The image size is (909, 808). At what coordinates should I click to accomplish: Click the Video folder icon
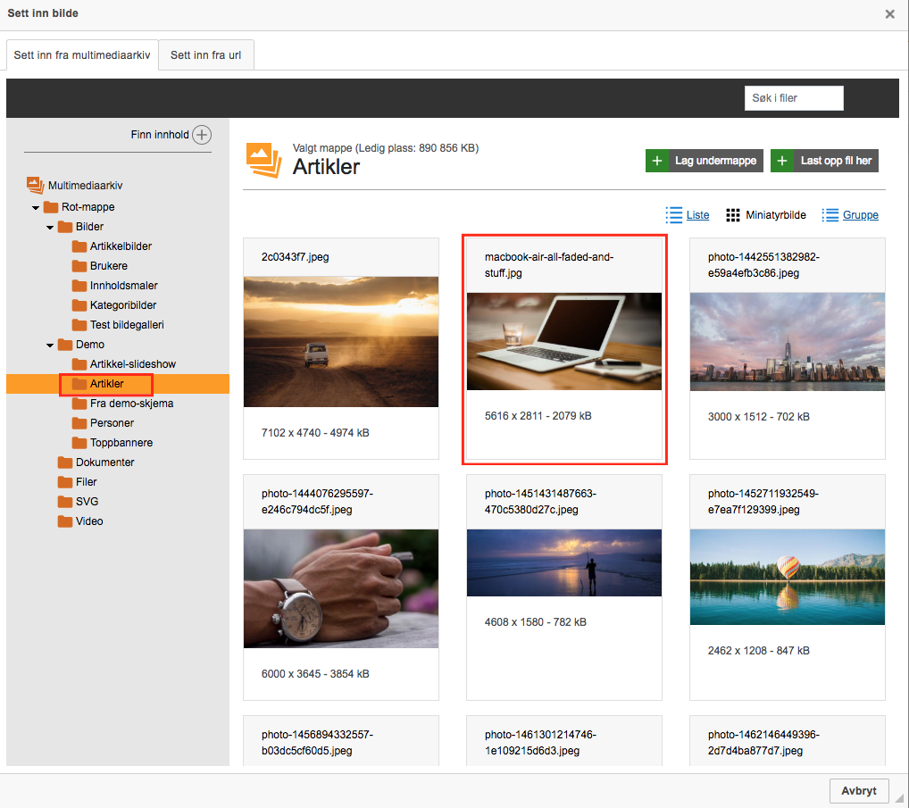[65, 521]
